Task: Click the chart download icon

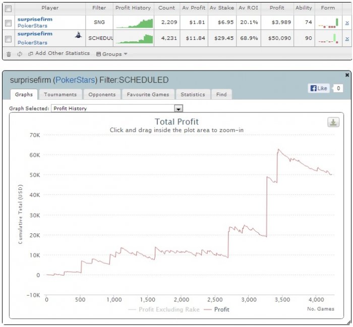Action: point(333,122)
